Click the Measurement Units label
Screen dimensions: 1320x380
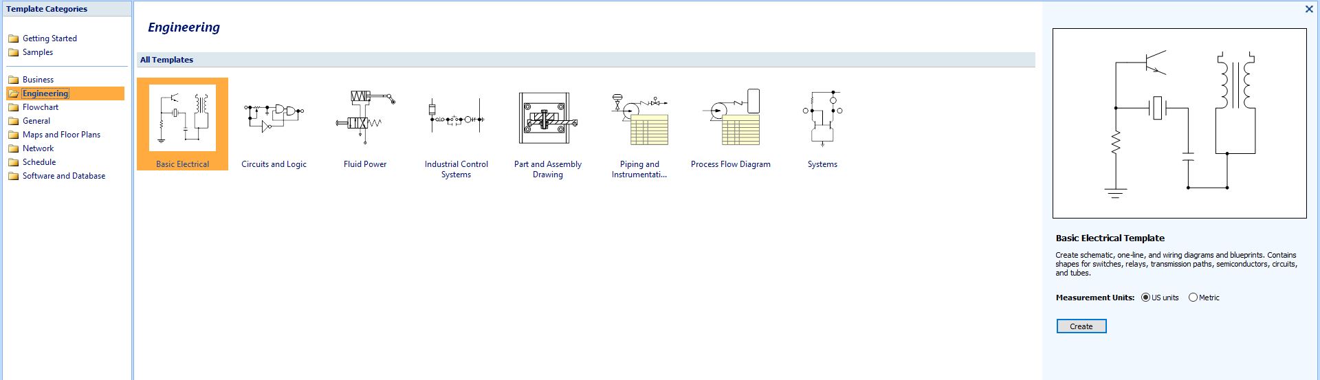(1094, 298)
